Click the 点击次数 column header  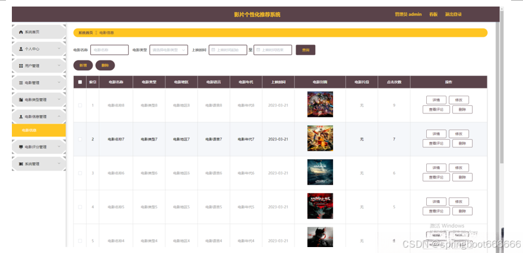(x=394, y=82)
